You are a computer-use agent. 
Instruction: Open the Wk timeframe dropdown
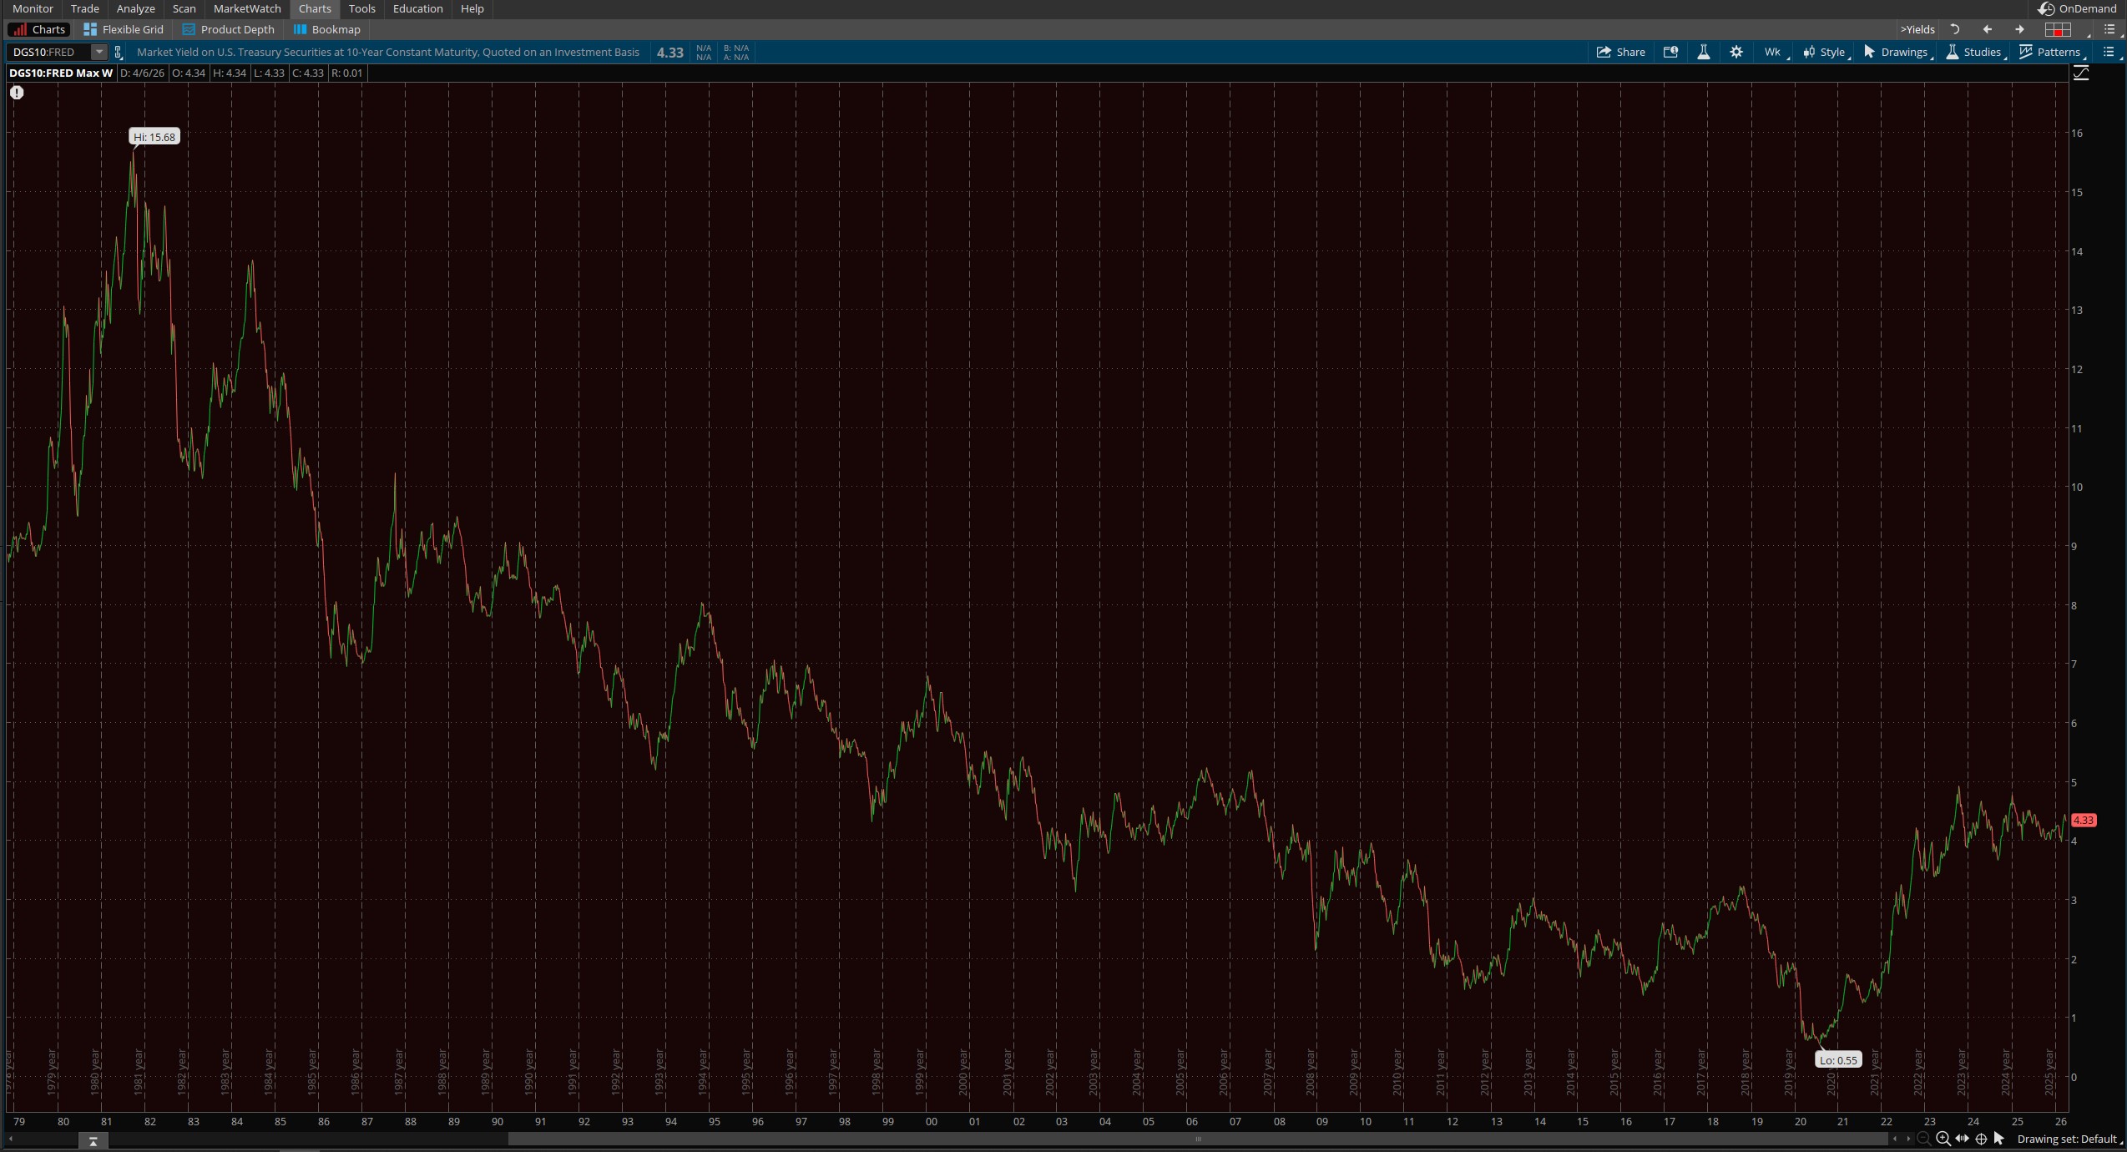click(1773, 52)
